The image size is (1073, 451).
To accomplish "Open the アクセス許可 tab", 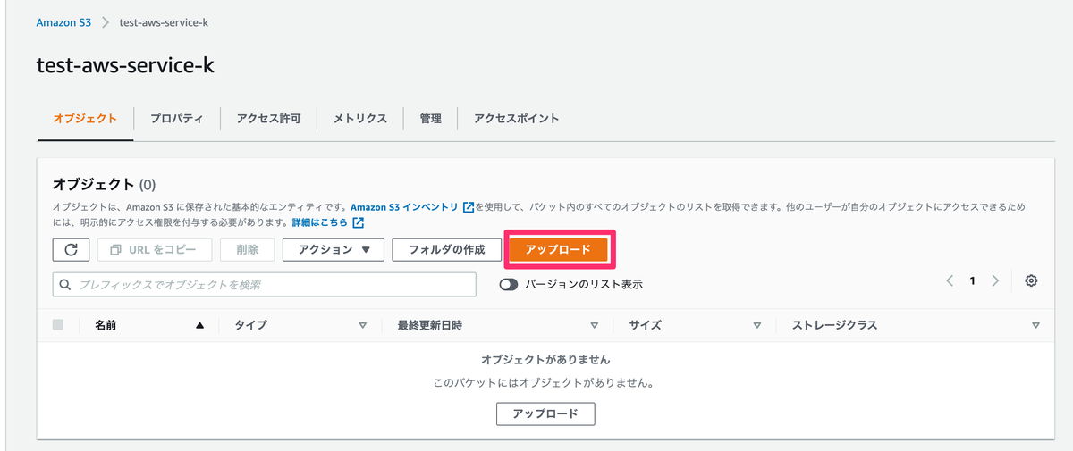I will [268, 118].
